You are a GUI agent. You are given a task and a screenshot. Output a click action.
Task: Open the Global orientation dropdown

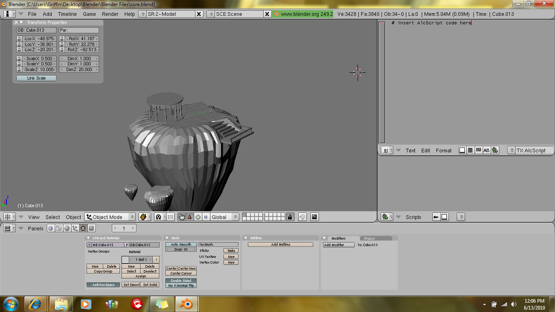225,217
